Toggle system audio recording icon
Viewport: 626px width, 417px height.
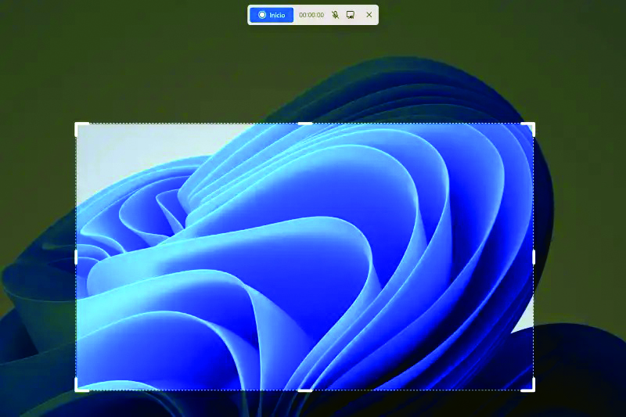tap(351, 15)
